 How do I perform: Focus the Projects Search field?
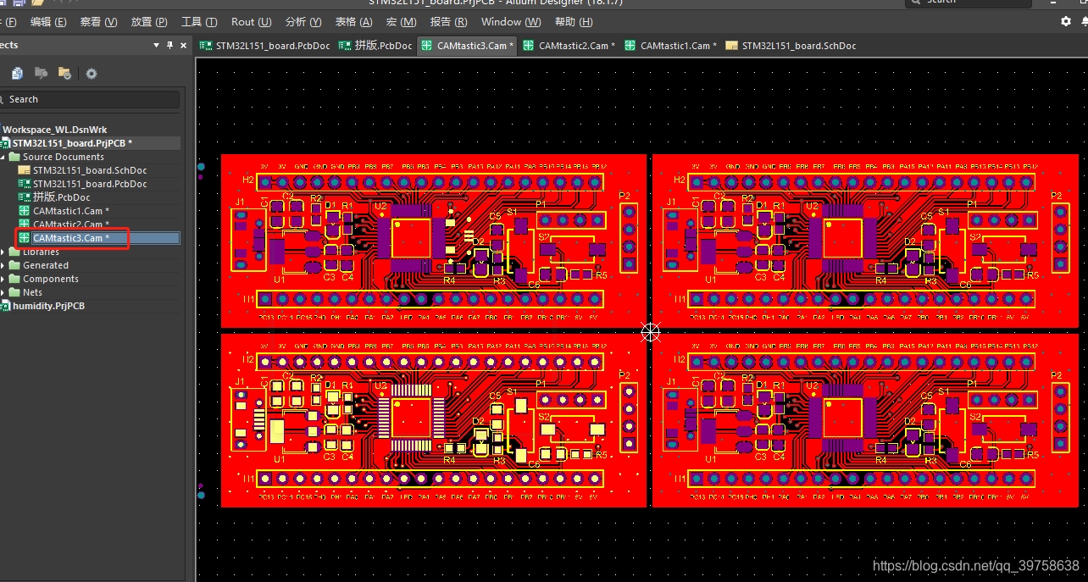[89, 99]
